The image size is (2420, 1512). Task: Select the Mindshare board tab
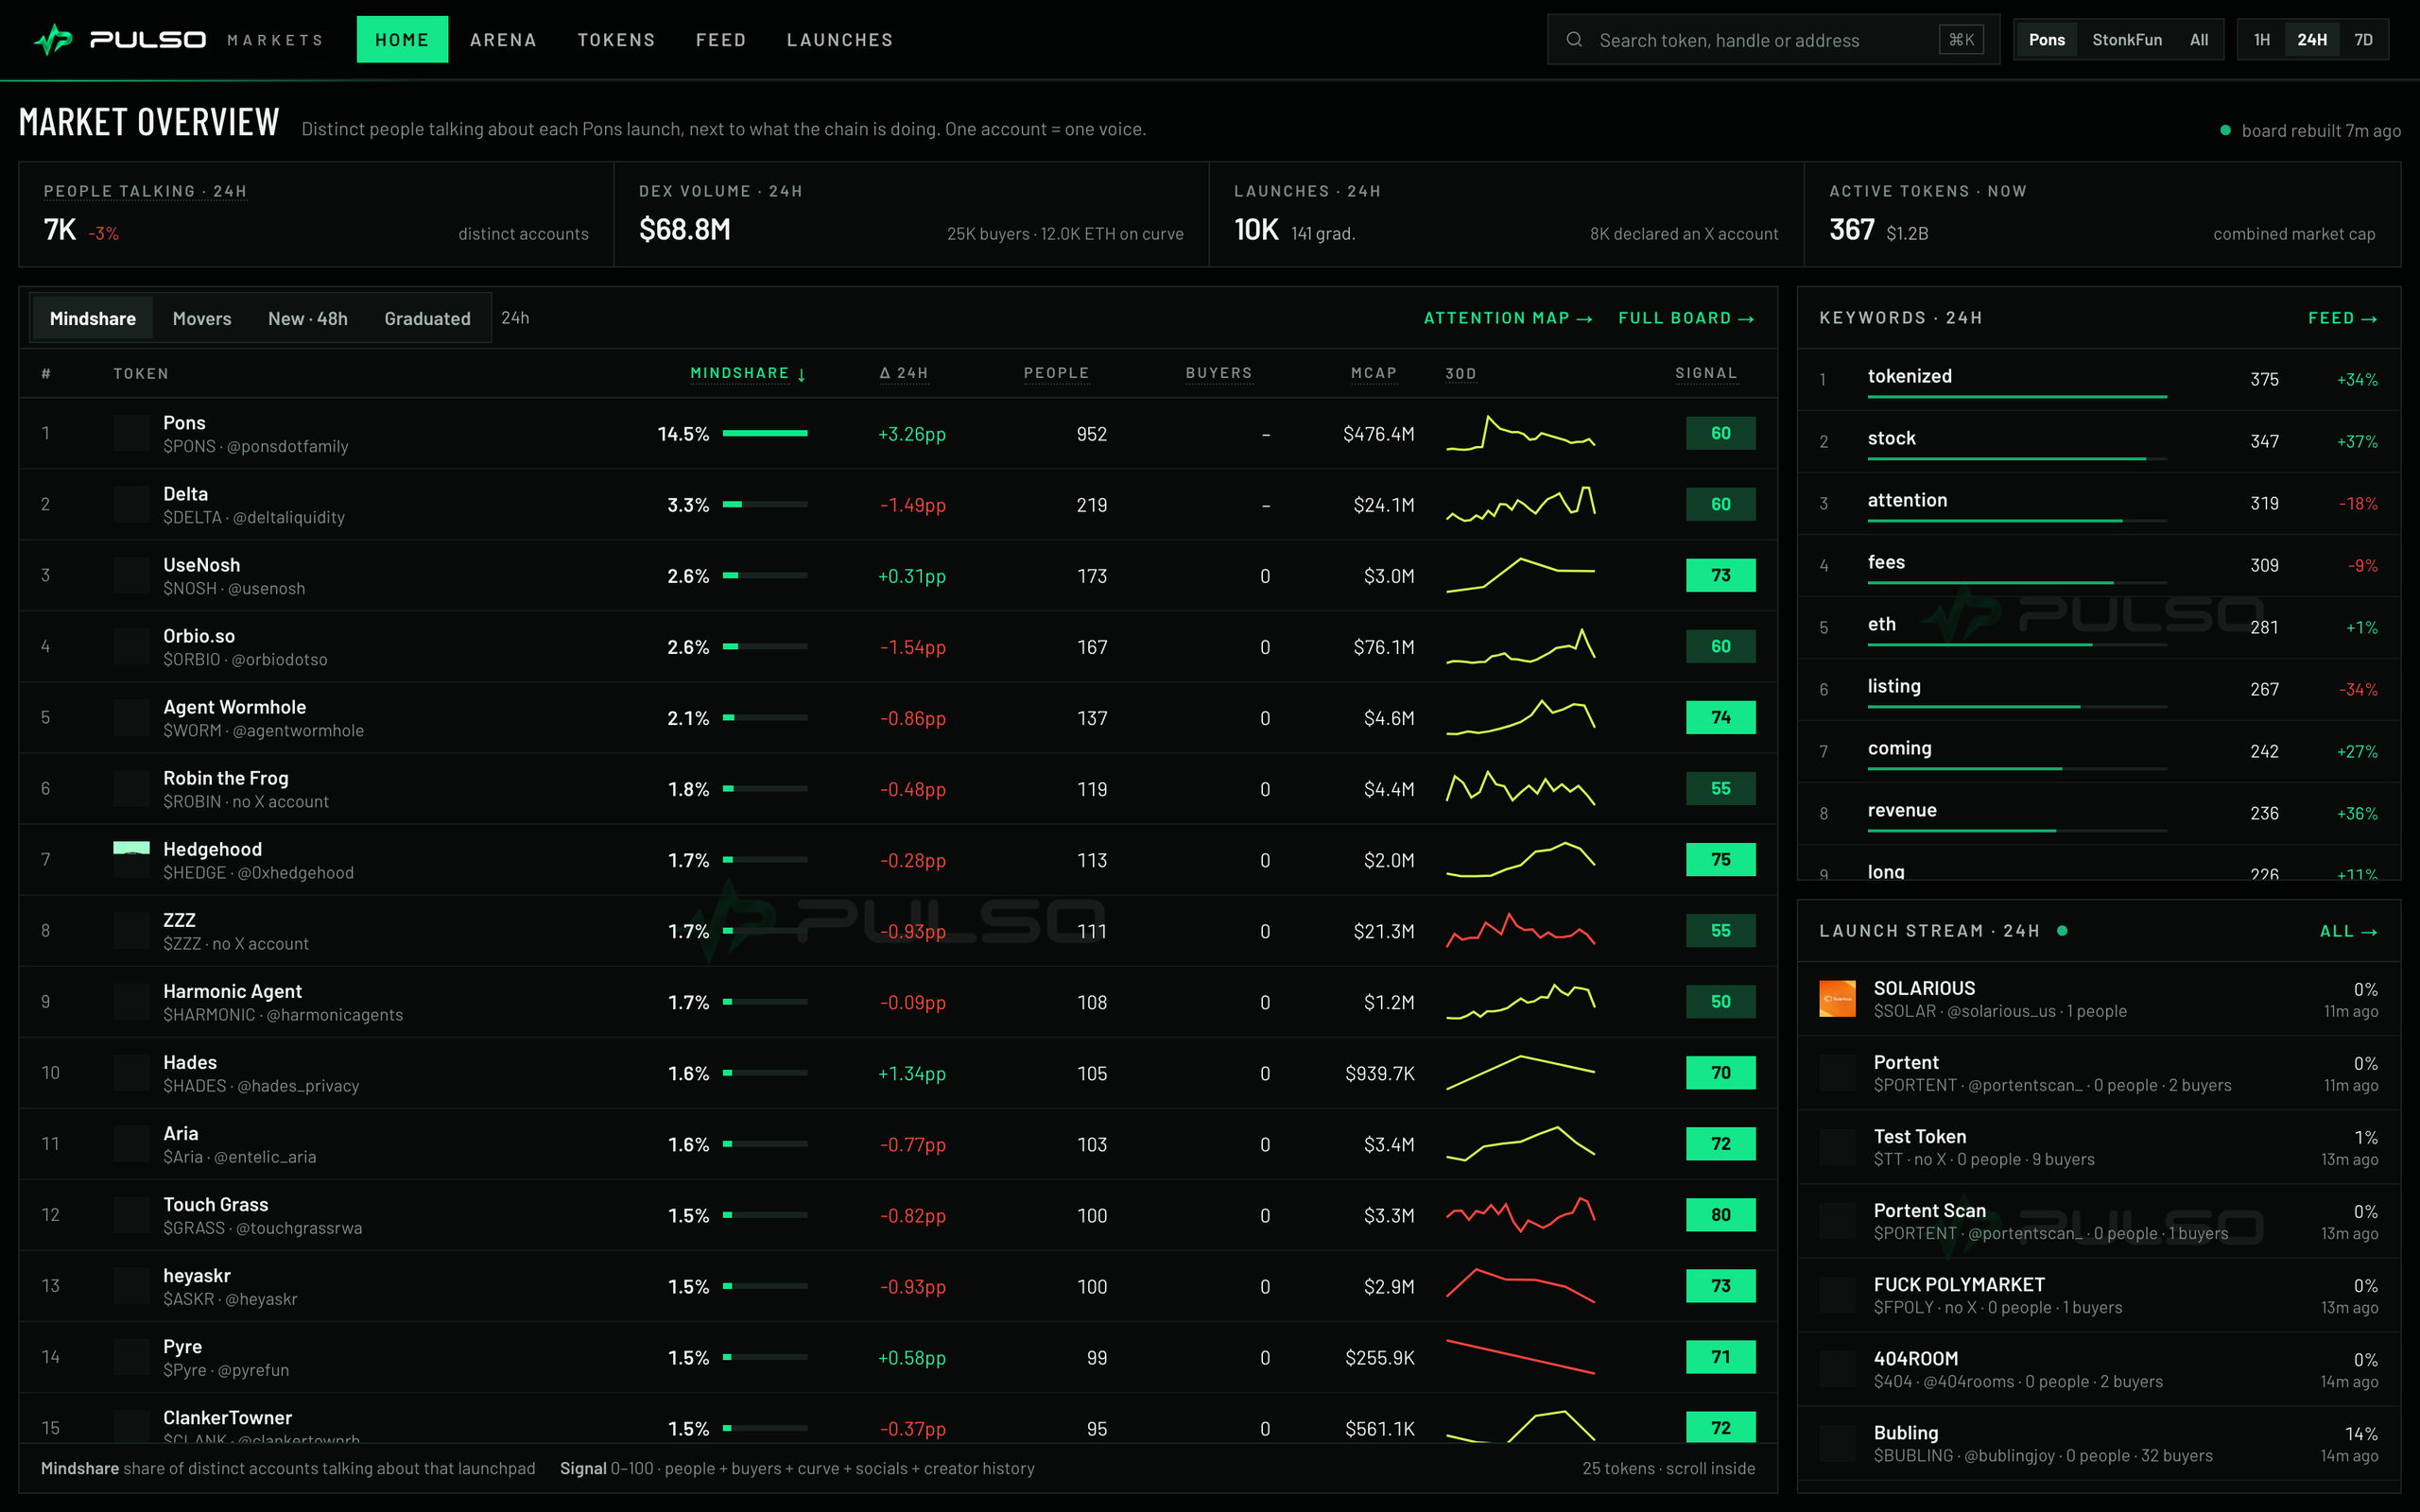point(92,319)
